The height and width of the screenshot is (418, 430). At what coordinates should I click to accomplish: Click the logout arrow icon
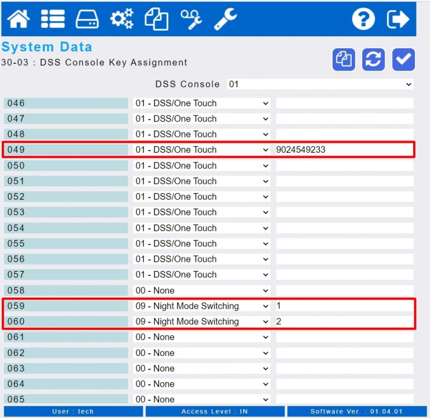pyautogui.click(x=398, y=19)
